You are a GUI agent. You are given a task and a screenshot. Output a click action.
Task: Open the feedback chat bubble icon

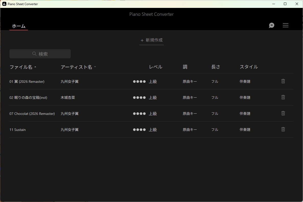pyautogui.click(x=272, y=25)
